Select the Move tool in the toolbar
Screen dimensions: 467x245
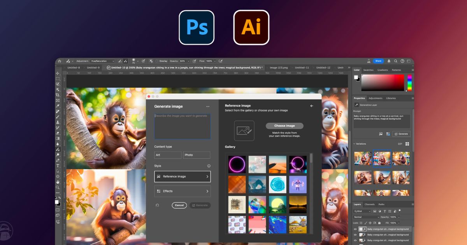tap(58, 73)
